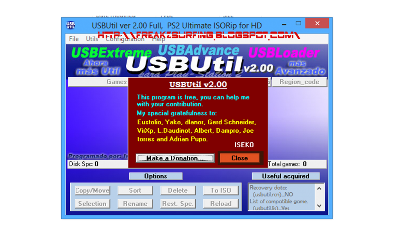Click the Disk Spc: 0 status text
The image size is (400, 226).
(84, 164)
